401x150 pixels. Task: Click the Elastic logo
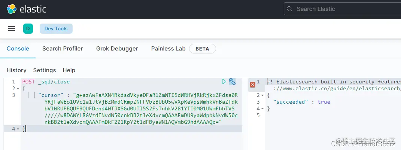(x=26, y=9)
